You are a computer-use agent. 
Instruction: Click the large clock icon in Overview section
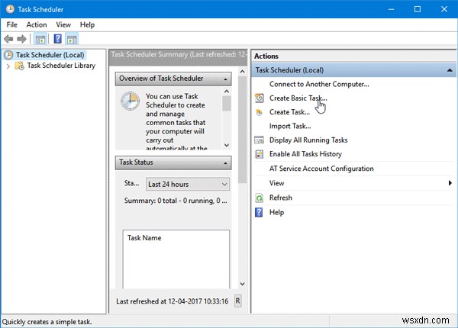coord(130,101)
